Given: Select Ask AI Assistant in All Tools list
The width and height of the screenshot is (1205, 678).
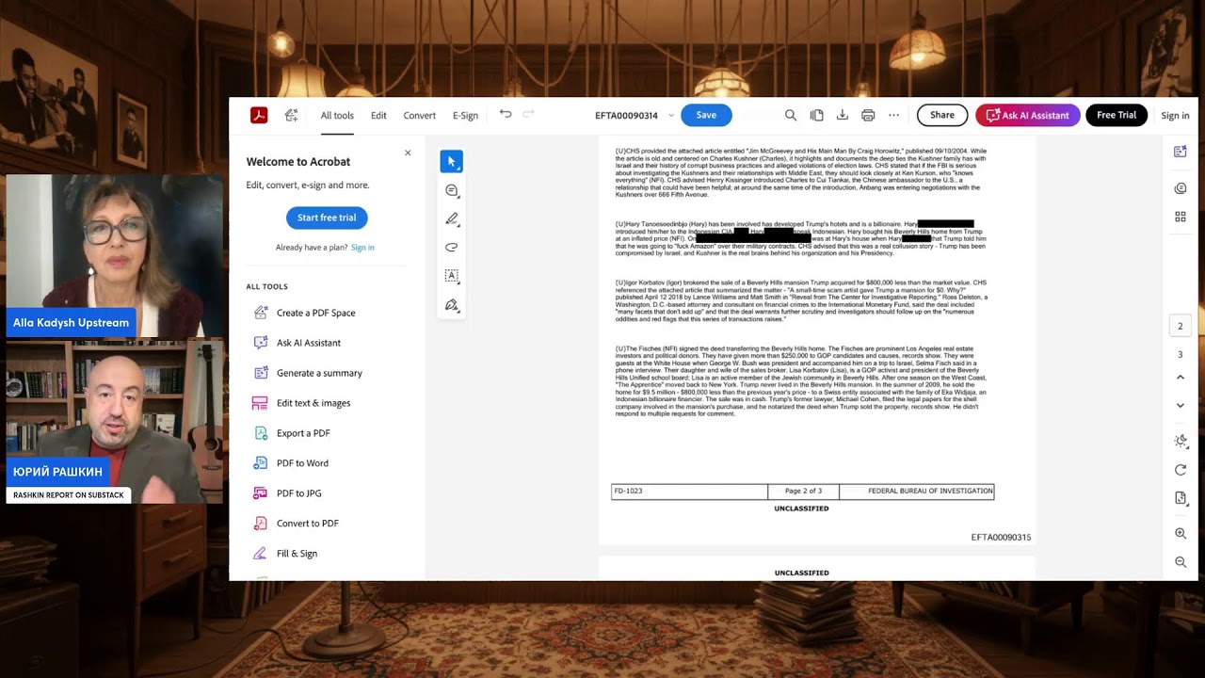Looking at the screenshot, I should [x=309, y=343].
